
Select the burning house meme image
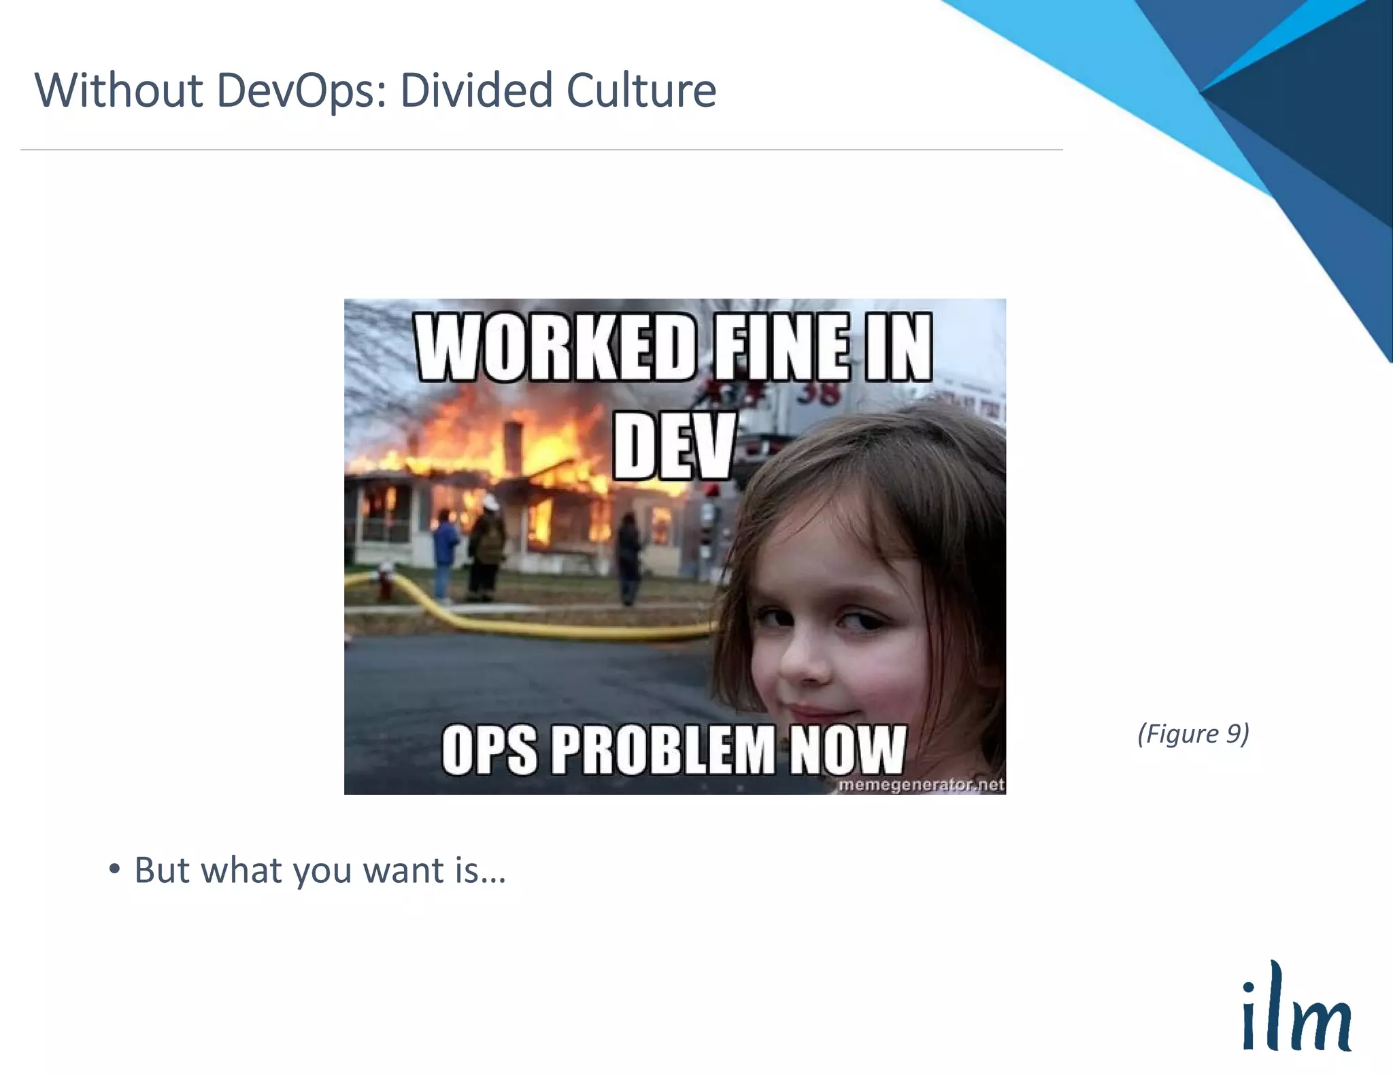pos(675,546)
